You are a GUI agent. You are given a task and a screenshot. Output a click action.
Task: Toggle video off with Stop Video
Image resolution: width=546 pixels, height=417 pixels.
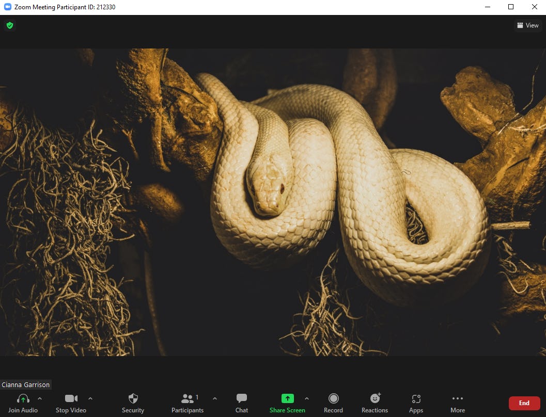(x=71, y=403)
